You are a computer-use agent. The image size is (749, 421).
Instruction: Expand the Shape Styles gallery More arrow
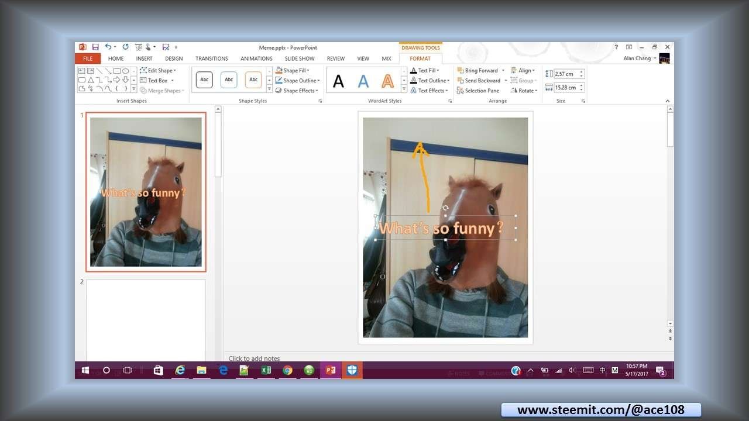(x=269, y=89)
